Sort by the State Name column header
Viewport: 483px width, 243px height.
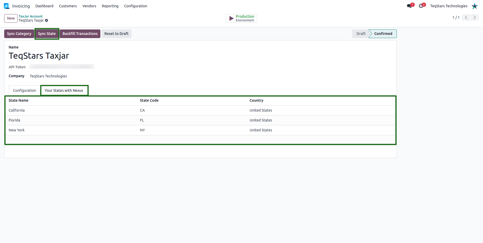click(19, 100)
